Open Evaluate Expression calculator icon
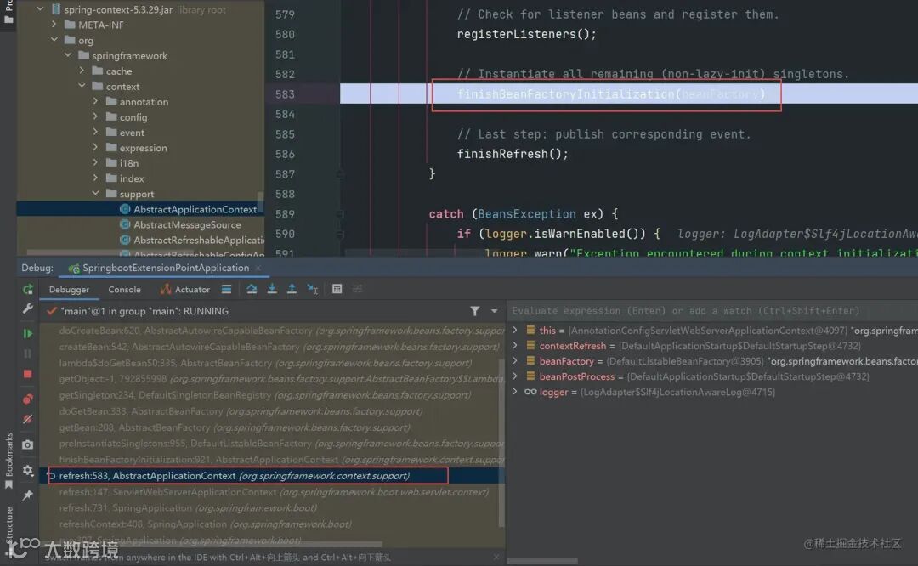The image size is (918, 566). (337, 289)
